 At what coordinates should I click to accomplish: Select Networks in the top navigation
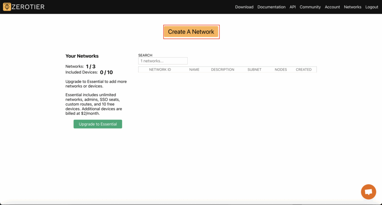[x=353, y=7]
